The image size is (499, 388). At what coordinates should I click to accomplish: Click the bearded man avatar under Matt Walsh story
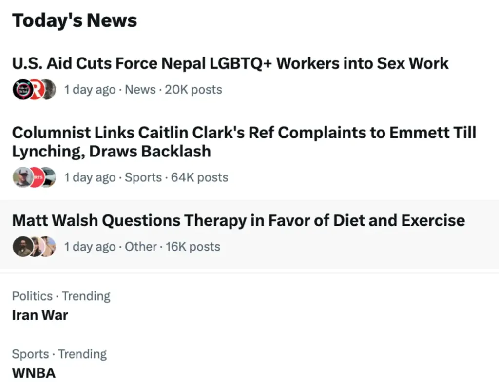point(22,246)
